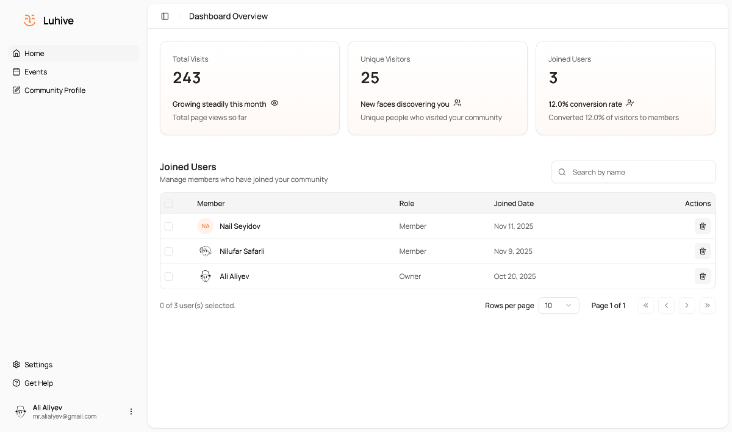Focus the Search by name field
732x432 pixels.
click(639, 172)
